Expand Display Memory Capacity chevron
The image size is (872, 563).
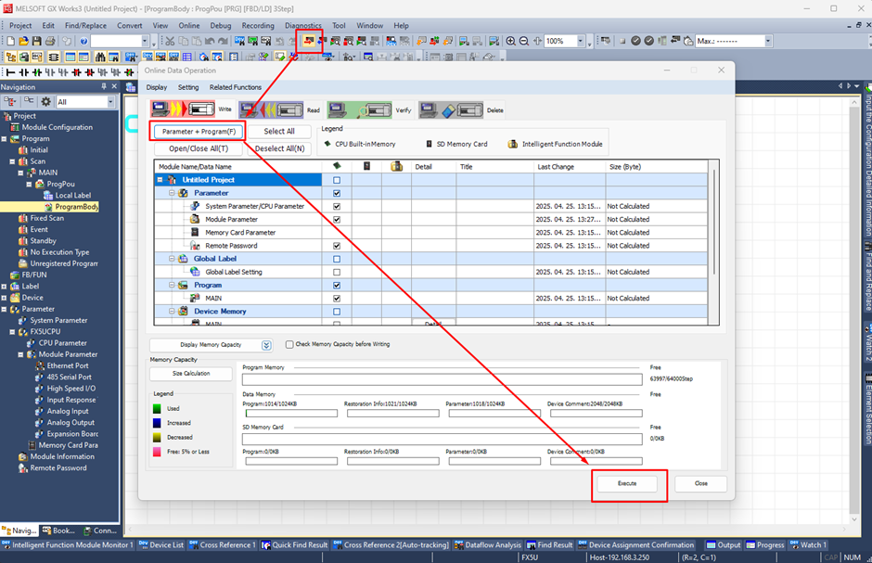point(266,345)
